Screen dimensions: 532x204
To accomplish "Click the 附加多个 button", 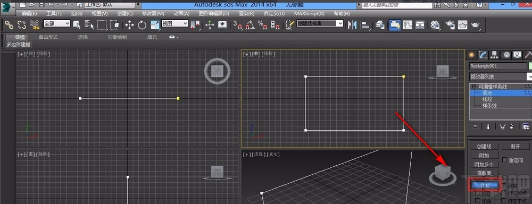I will click(484, 164).
